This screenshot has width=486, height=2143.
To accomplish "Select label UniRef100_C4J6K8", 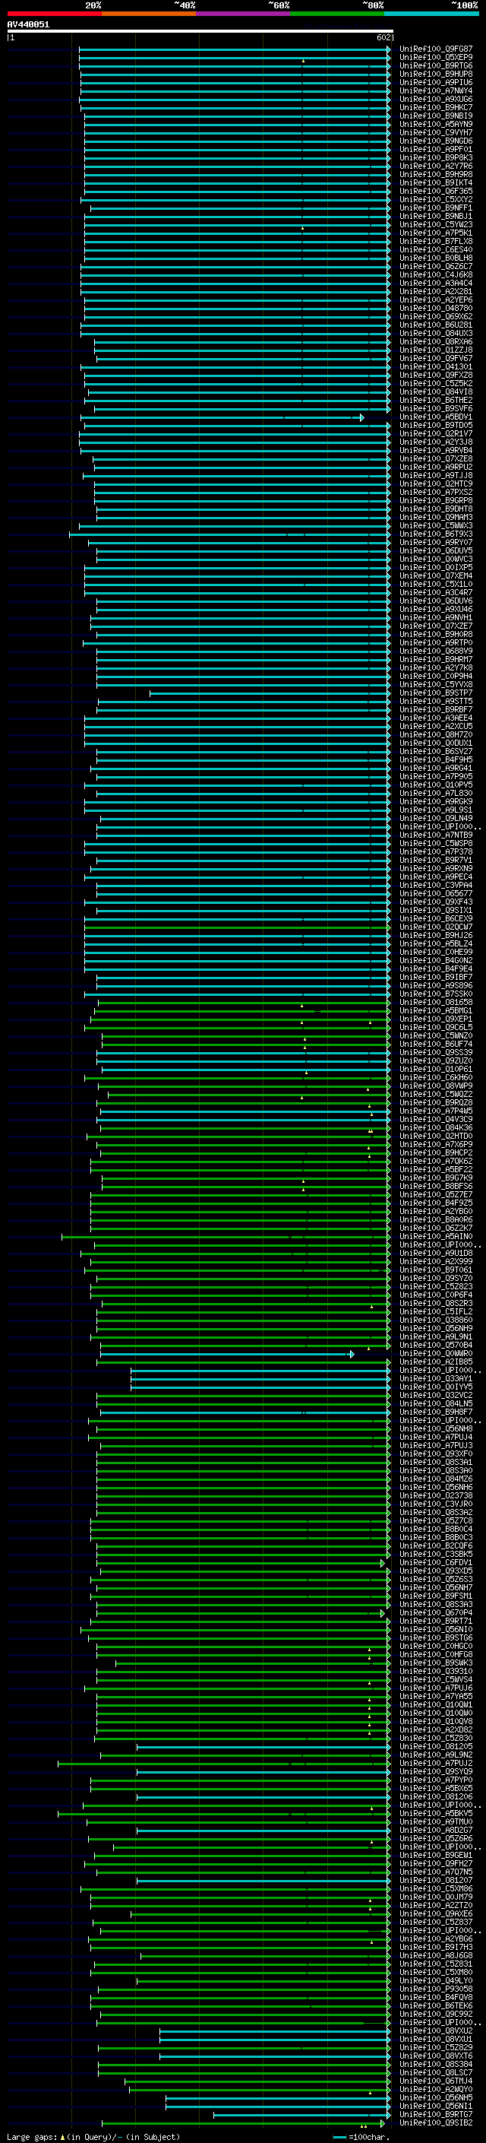I will click(x=436, y=274).
